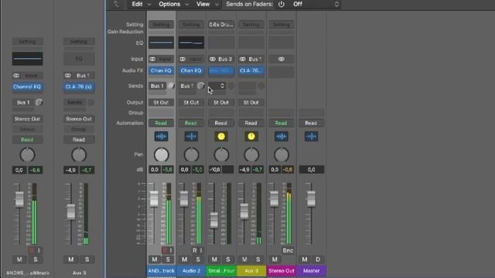Click the volume fader on Smal...Four strip

pos(214,220)
